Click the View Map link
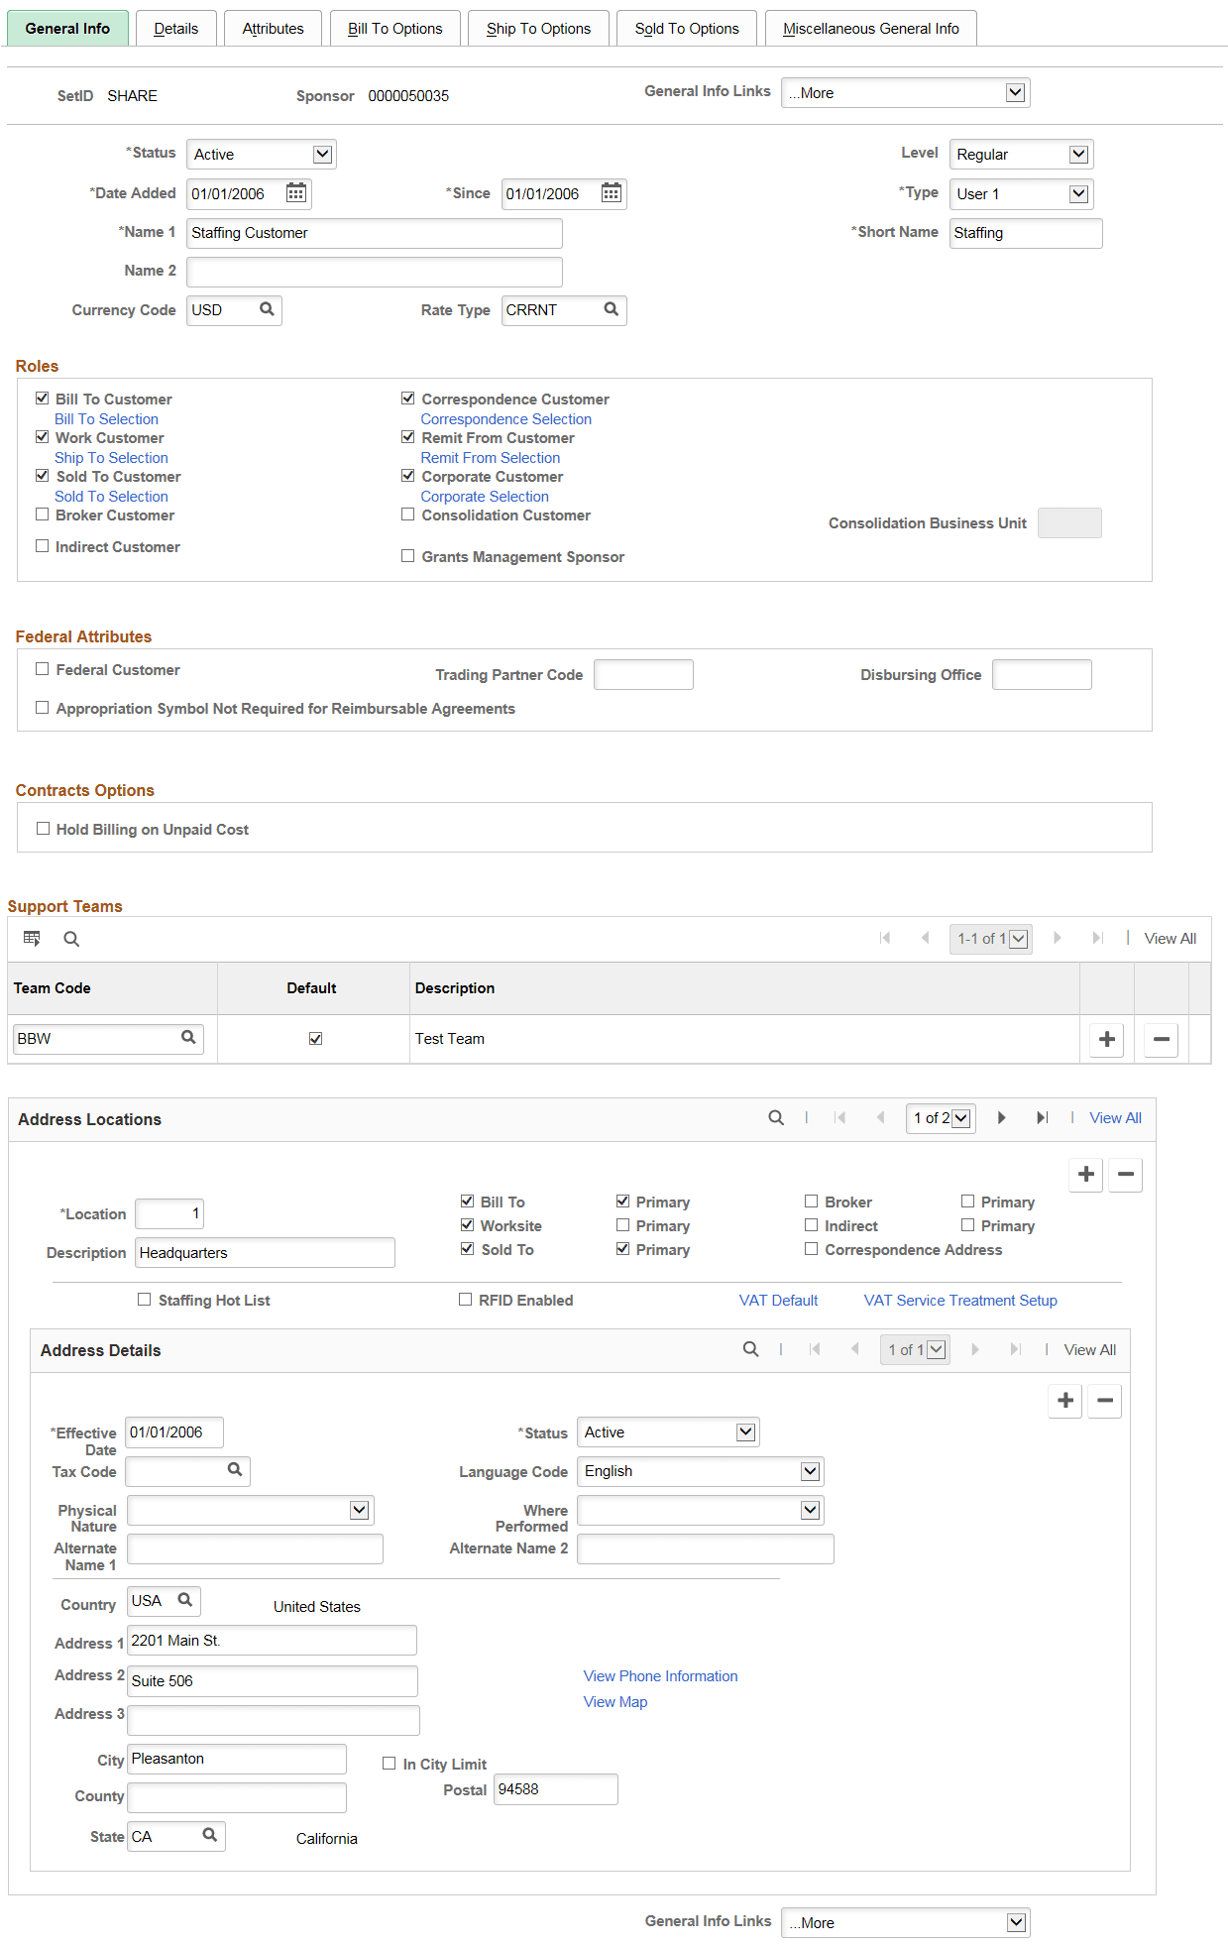The image size is (1228, 1946). point(615,1702)
